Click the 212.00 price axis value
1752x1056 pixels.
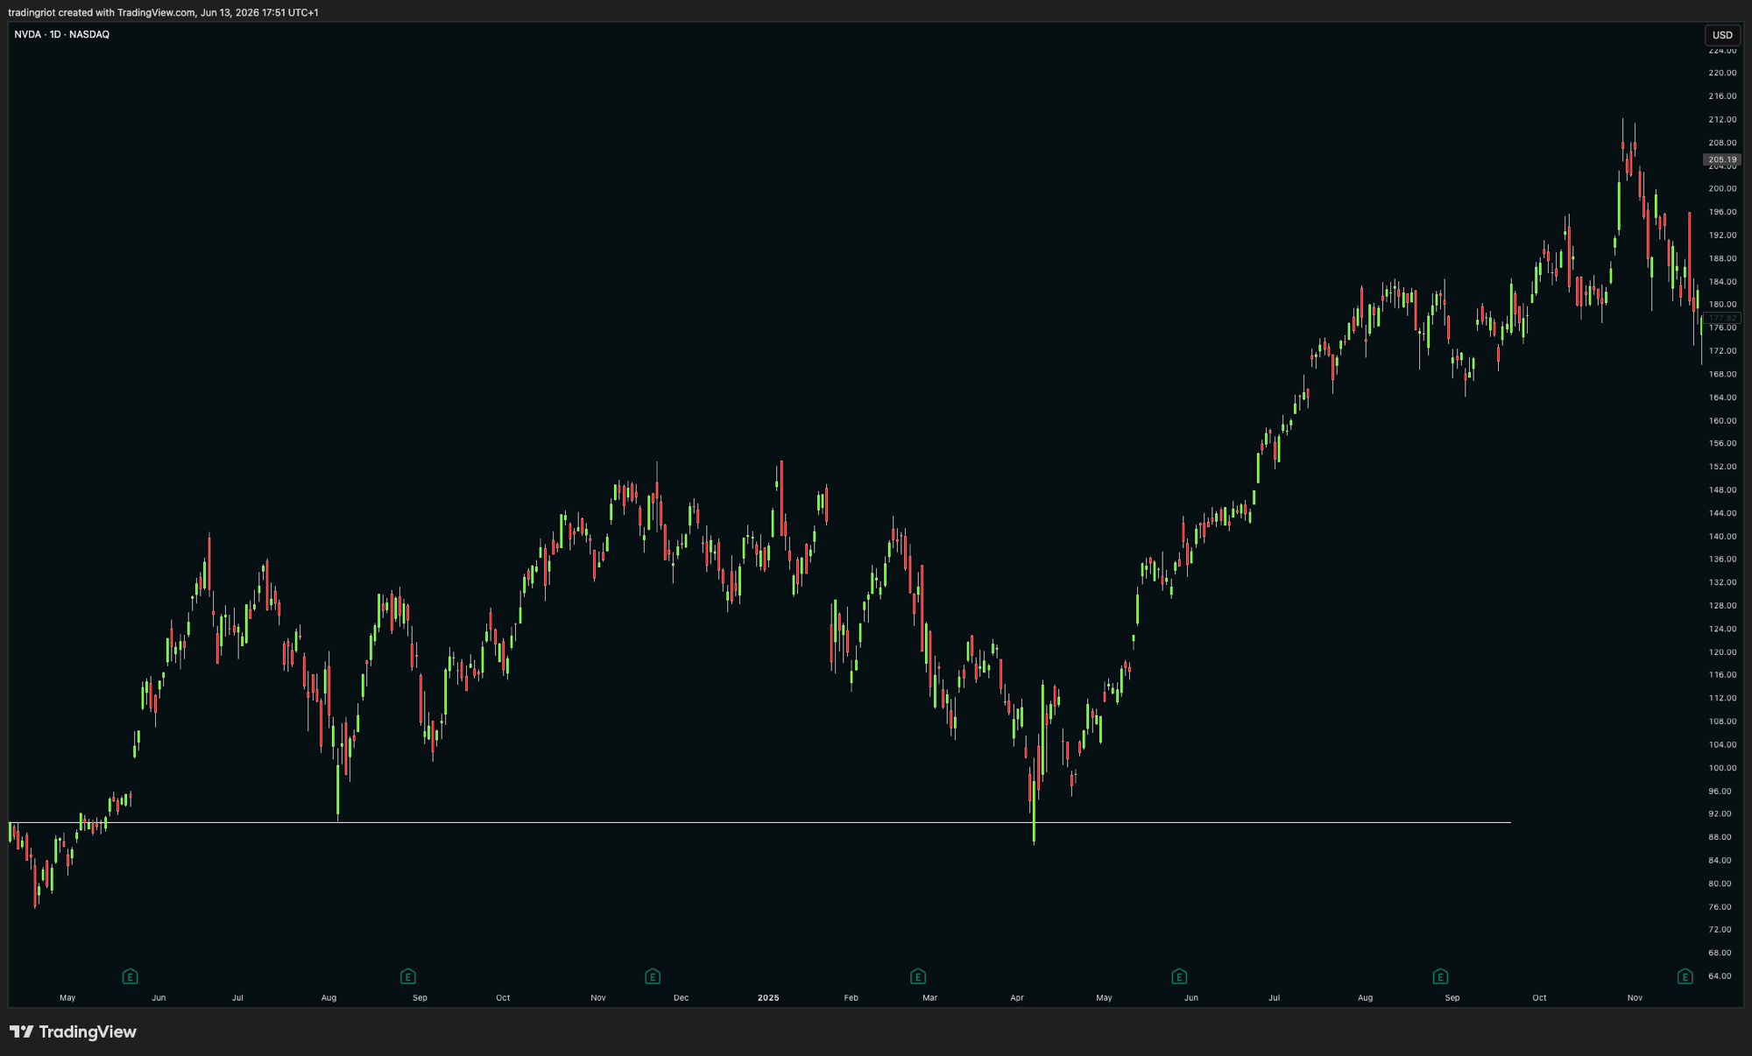1722,119
